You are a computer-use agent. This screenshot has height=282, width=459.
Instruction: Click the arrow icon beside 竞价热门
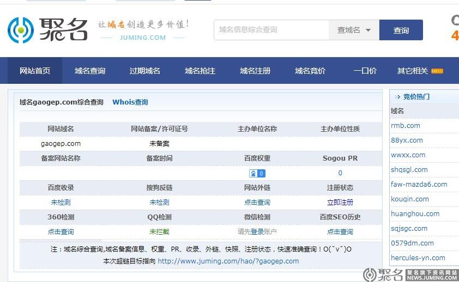(397, 97)
